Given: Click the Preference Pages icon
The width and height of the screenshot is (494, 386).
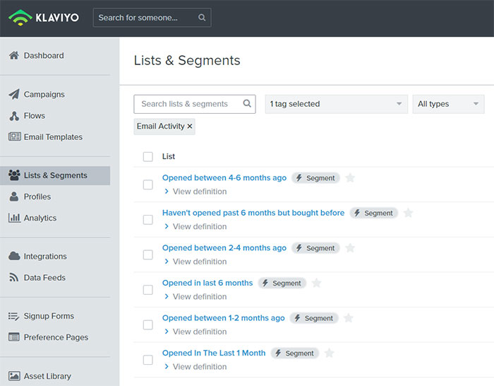Looking at the screenshot, I should [14, 337].
